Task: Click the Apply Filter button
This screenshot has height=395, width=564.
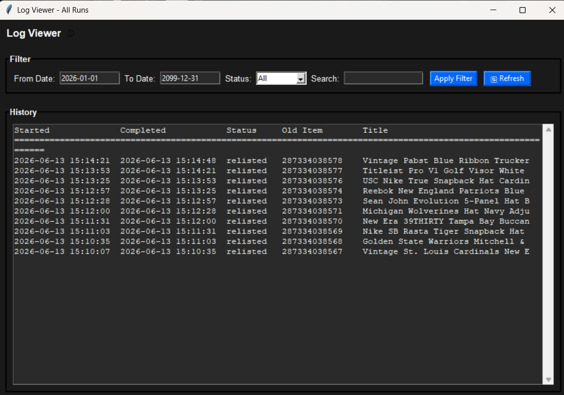Action: click(x=453, y=78)
